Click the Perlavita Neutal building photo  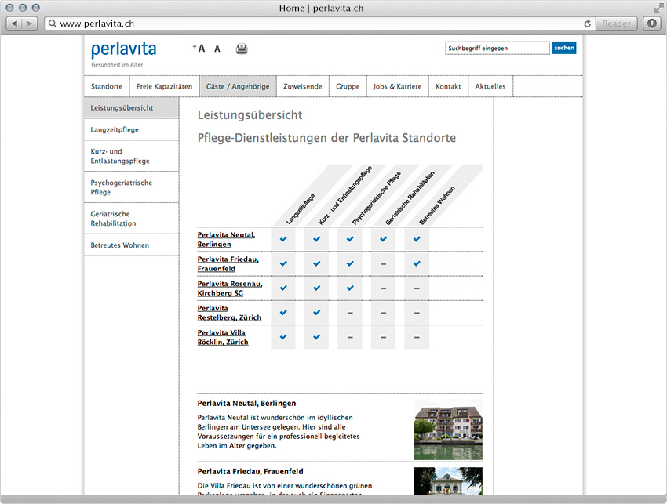(x=448, y=430)
